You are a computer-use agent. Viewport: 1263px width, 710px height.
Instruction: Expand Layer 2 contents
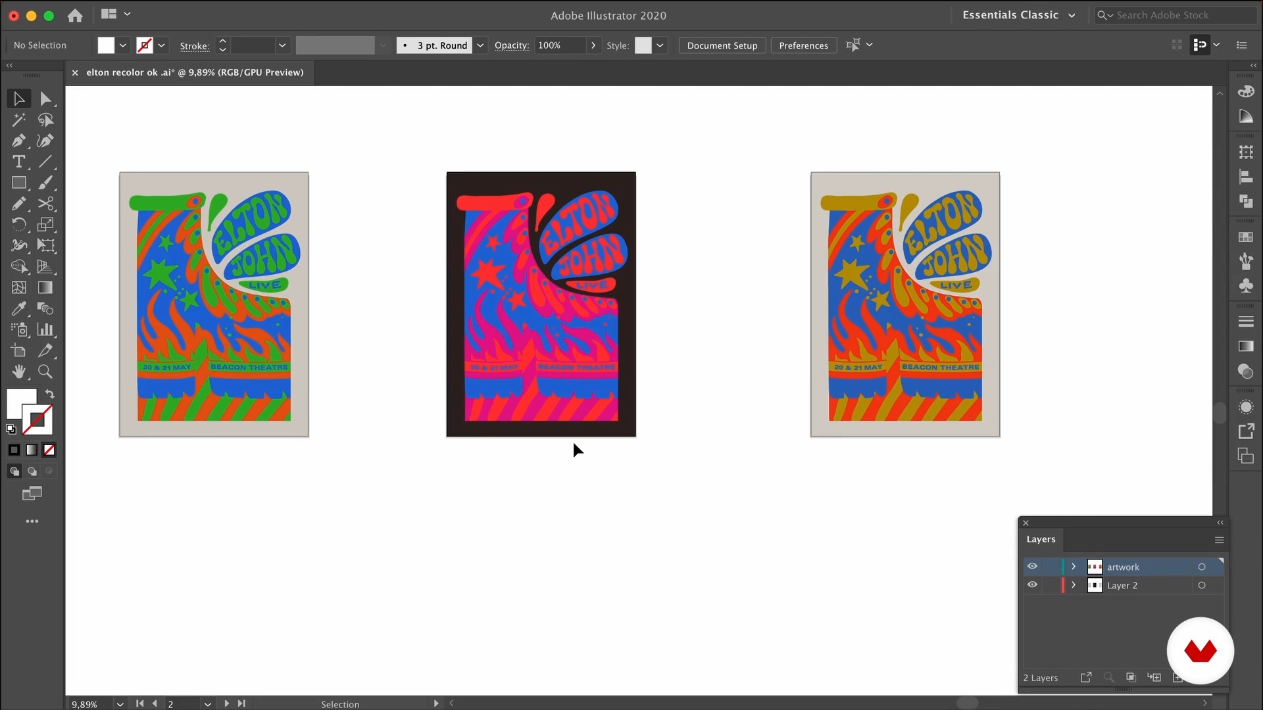pyautogui.click(x=1074, y=585)
